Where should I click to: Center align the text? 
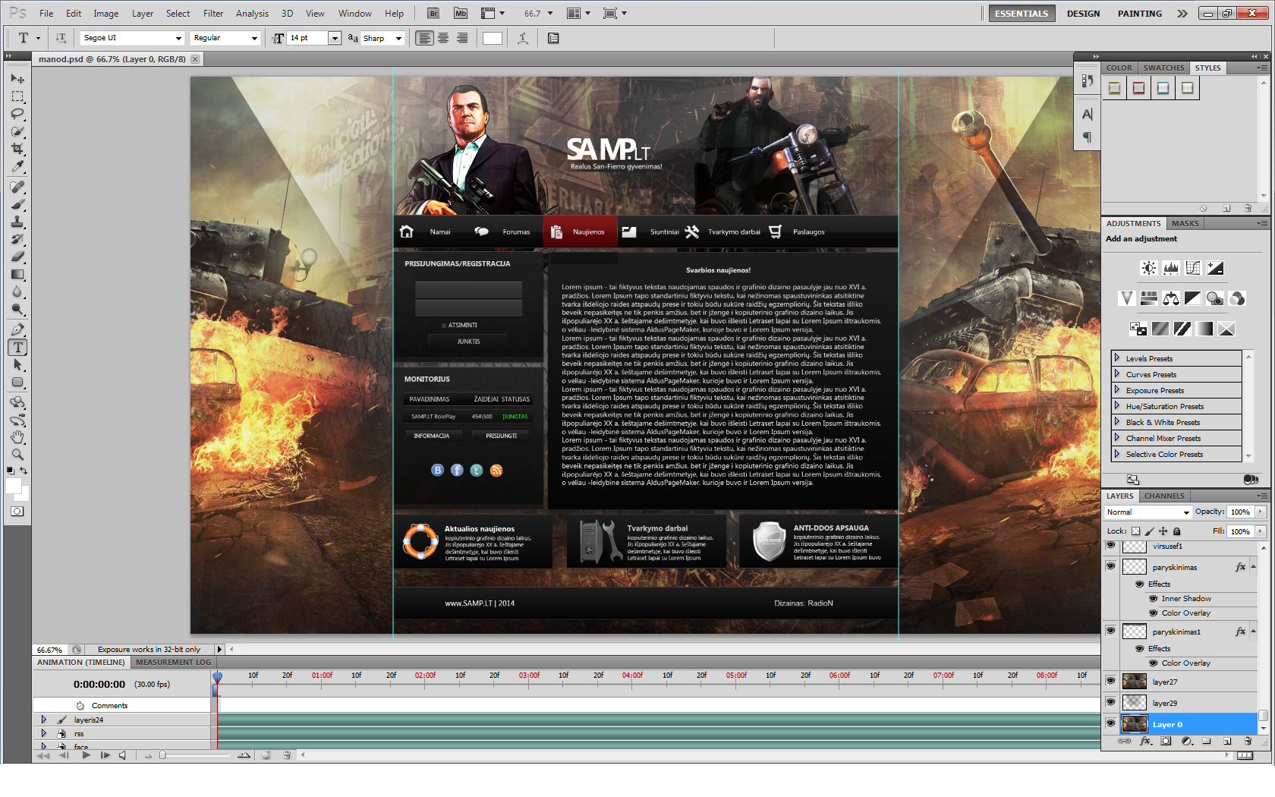click(x=443, y=38)
